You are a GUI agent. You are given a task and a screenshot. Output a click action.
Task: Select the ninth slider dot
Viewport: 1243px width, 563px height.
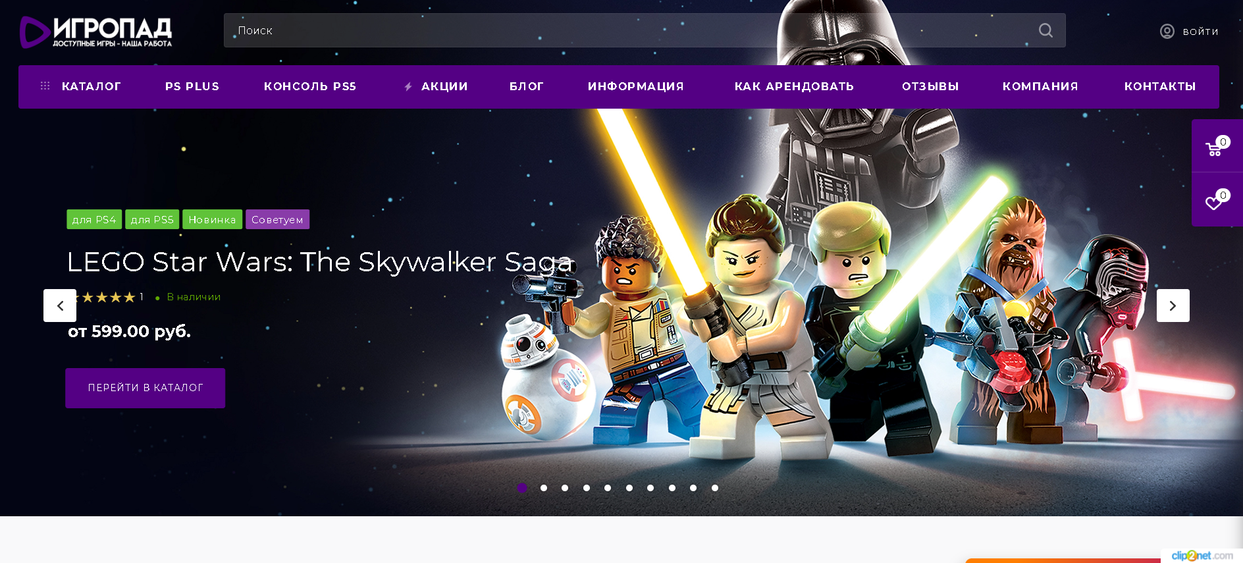click(x=693, y=488)
